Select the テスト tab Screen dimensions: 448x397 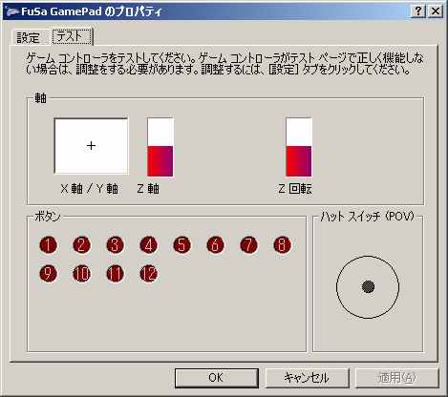[x=72, y=36]
